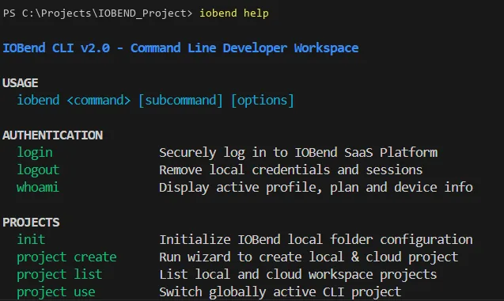Click 'Securely log in to IOBend SaaS Platform'
This screenshot has width=504, height=301.
coord(298,153)
